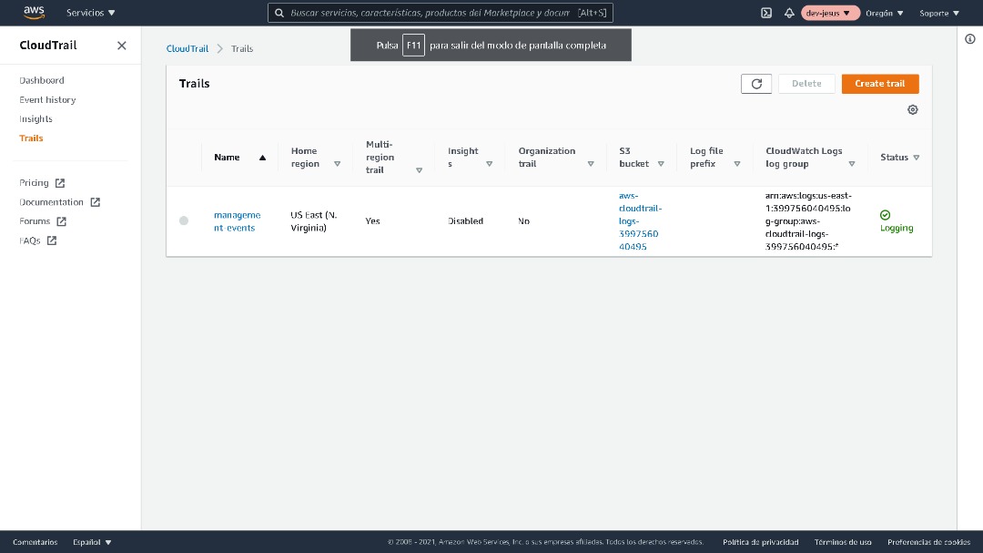Viewport: 983px width, 553px height.
Task: Open Comentarios feedback link
Action: point(35,542)
